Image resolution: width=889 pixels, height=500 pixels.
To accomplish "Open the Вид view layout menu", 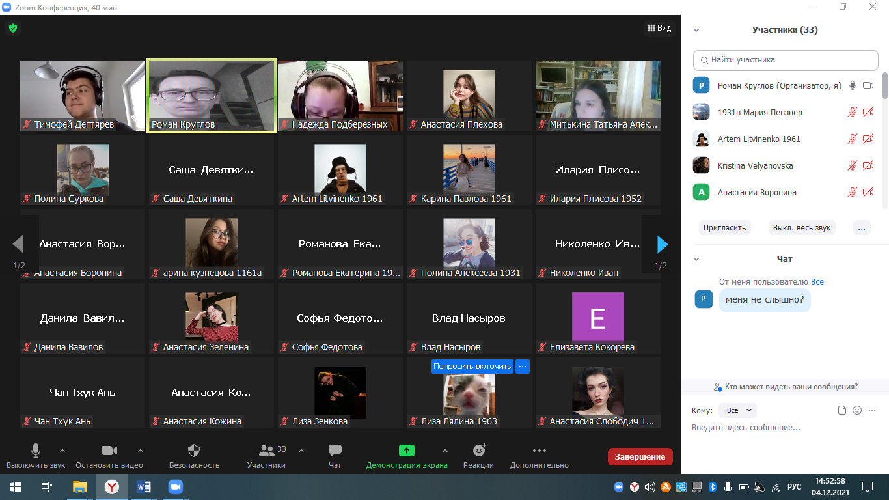I will [659, 28].
